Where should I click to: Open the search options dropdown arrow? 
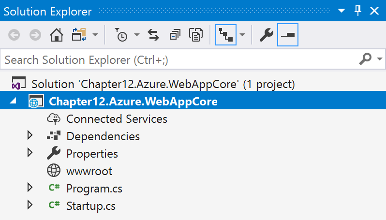pyautogui.click(x=379, y=59)
